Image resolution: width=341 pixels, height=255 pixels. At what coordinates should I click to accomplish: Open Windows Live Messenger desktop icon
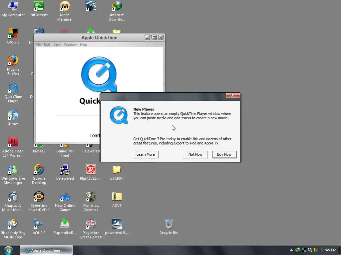[13, 174]
